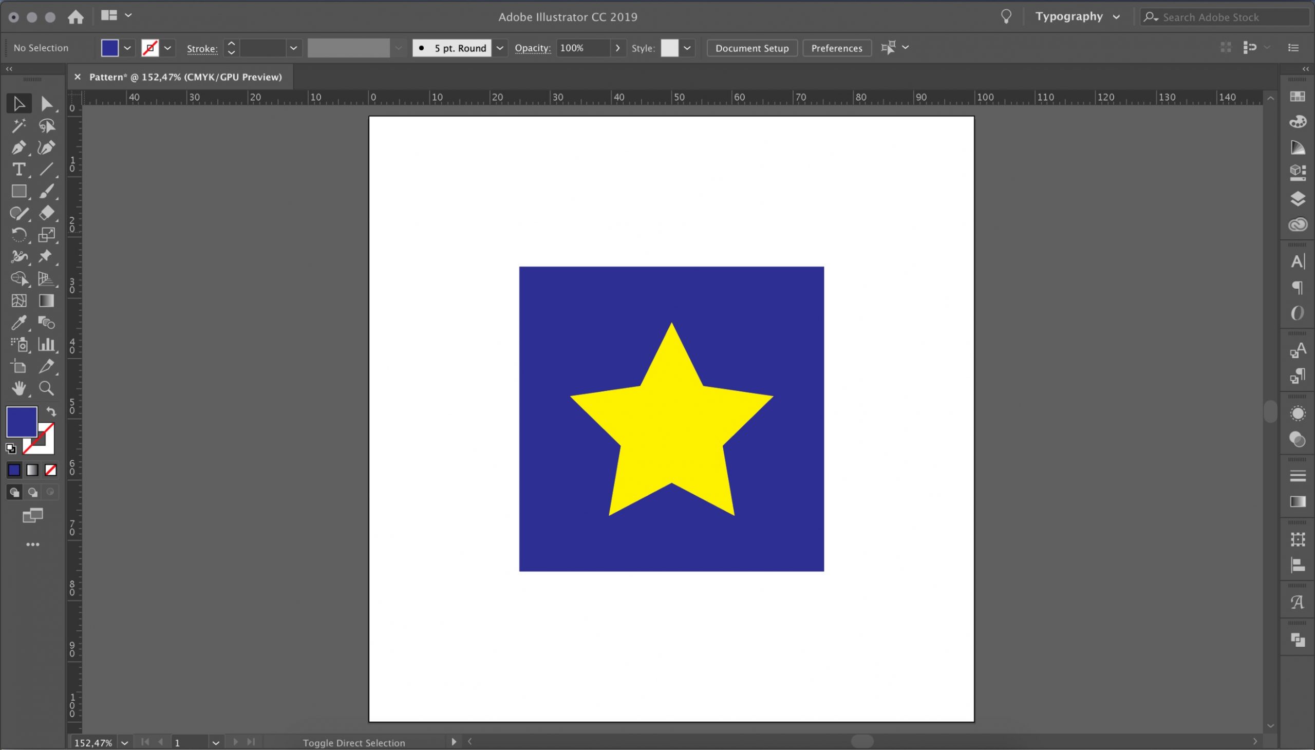Viewport: 1315px width, 750px height.
Task: Select the Direct Selection tool
Action: point(46,104)
